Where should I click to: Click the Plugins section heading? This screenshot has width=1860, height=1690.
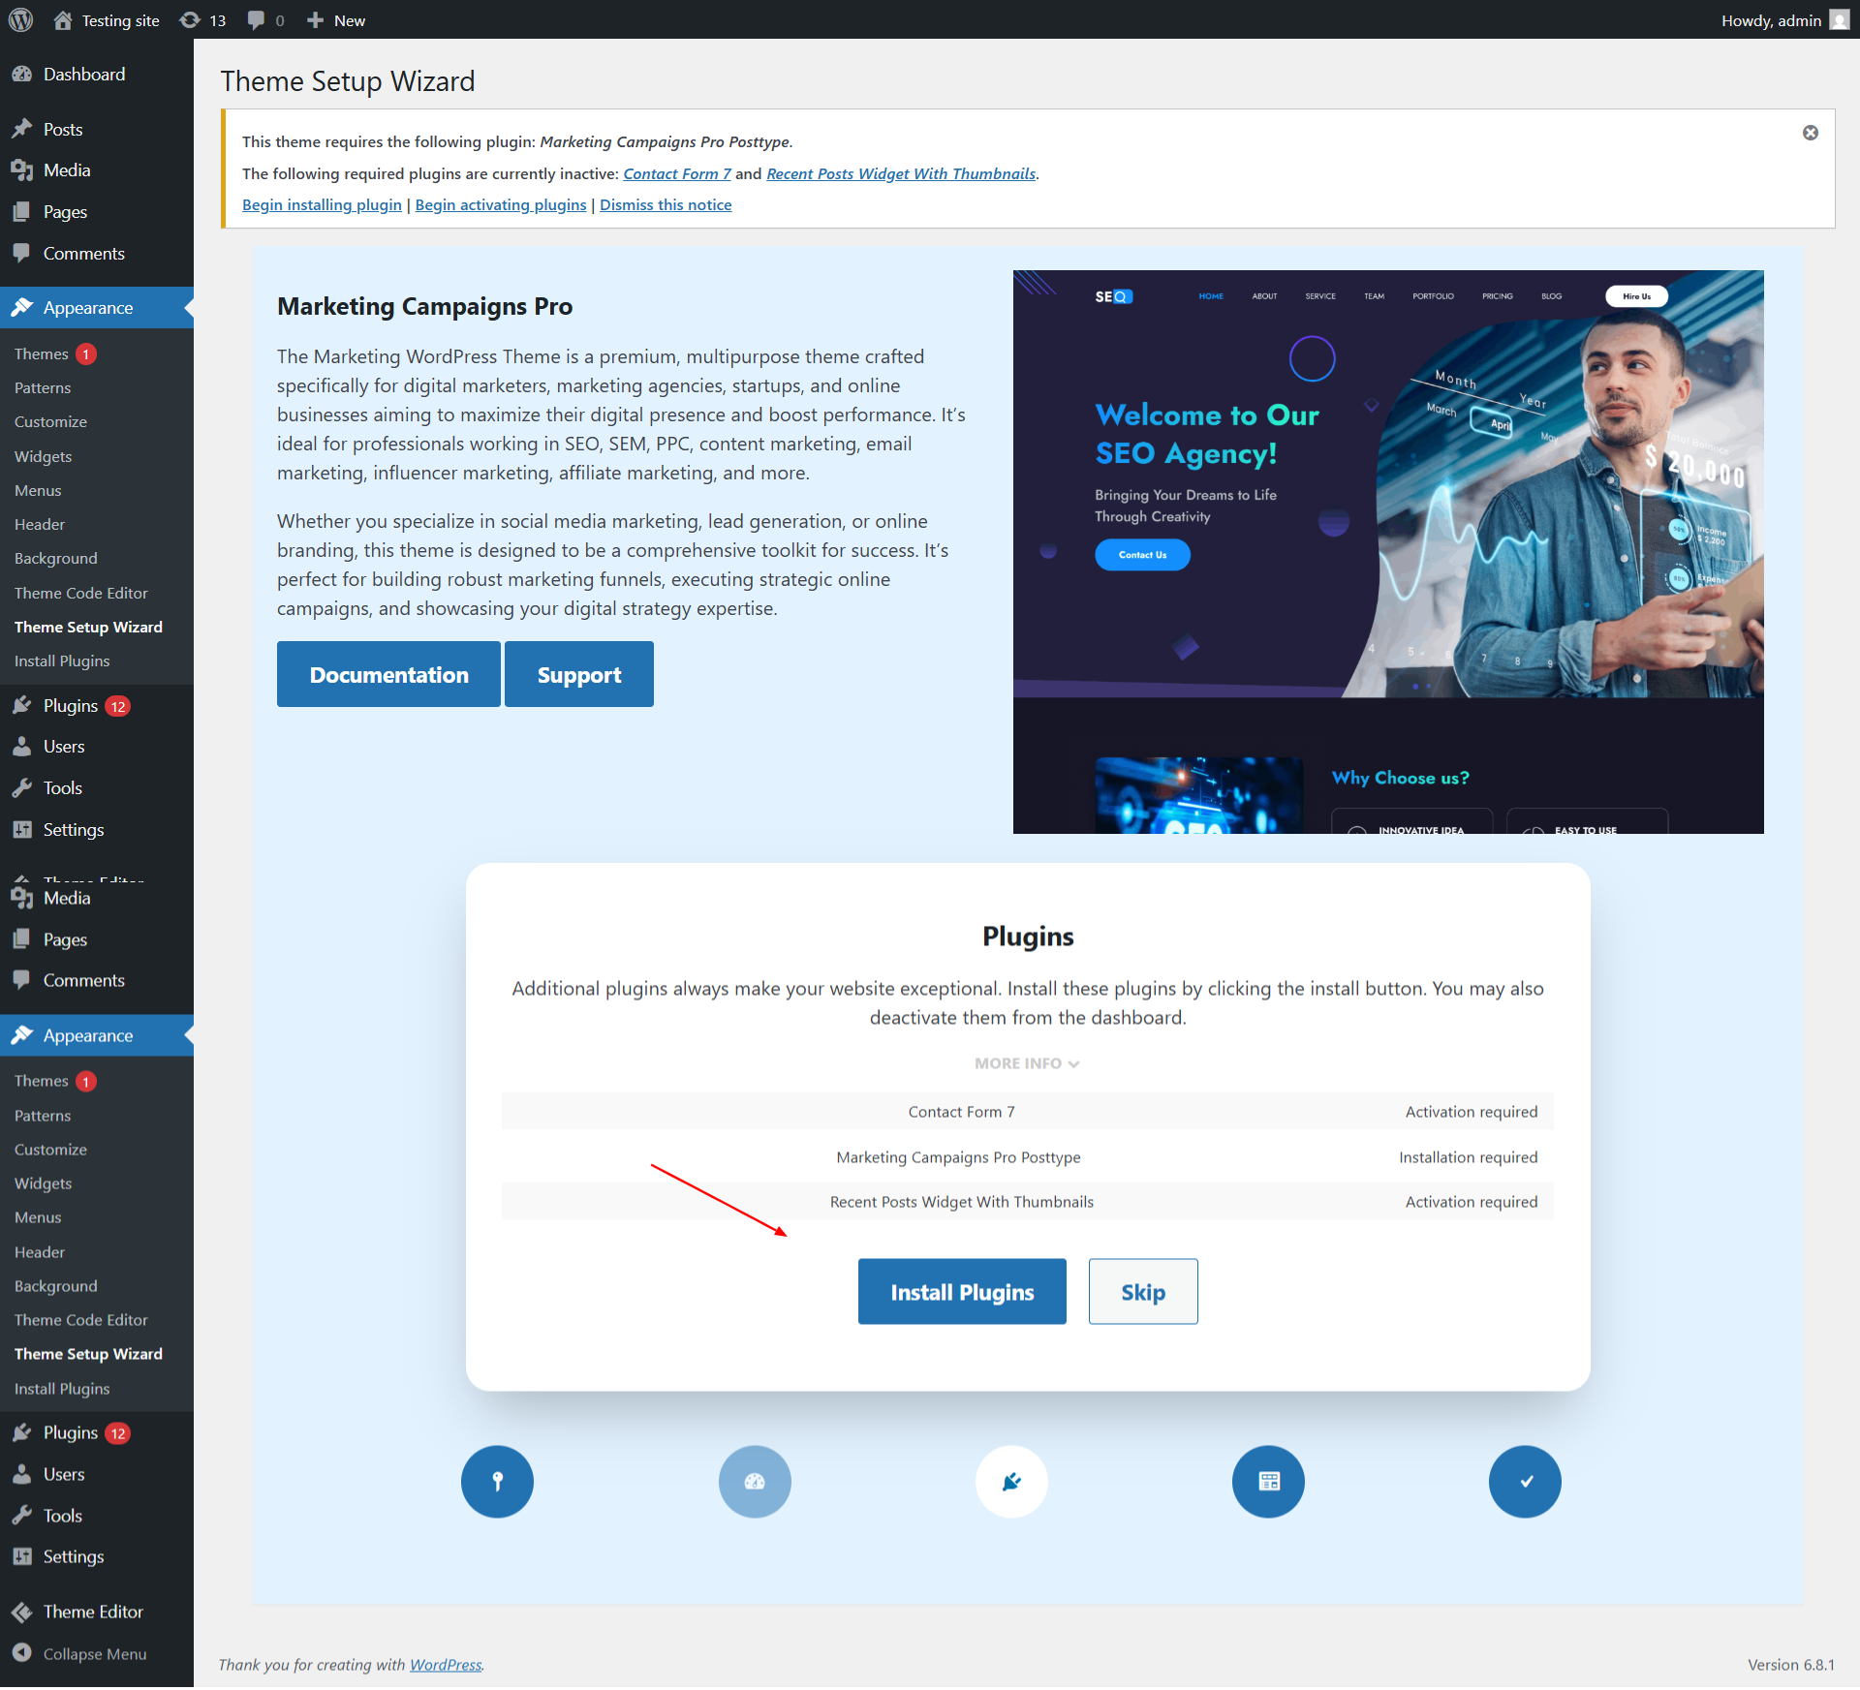(x=1028, y=937)
